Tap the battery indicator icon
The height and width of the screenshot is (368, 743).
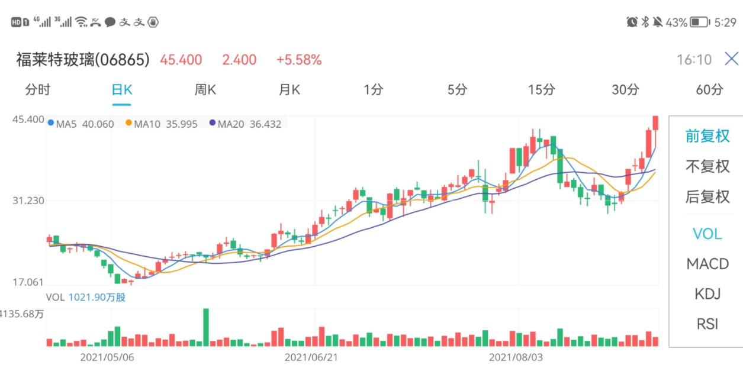coord(700,22)
